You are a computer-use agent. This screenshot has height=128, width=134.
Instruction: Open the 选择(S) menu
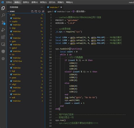(26, 2)
